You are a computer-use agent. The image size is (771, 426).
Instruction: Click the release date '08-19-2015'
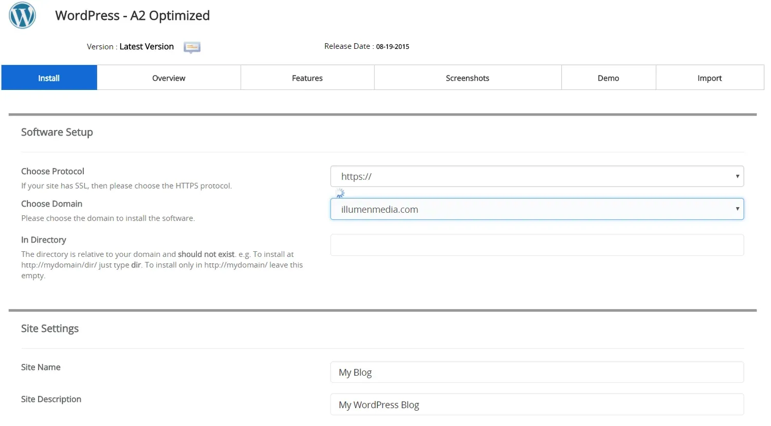(393, 47)
